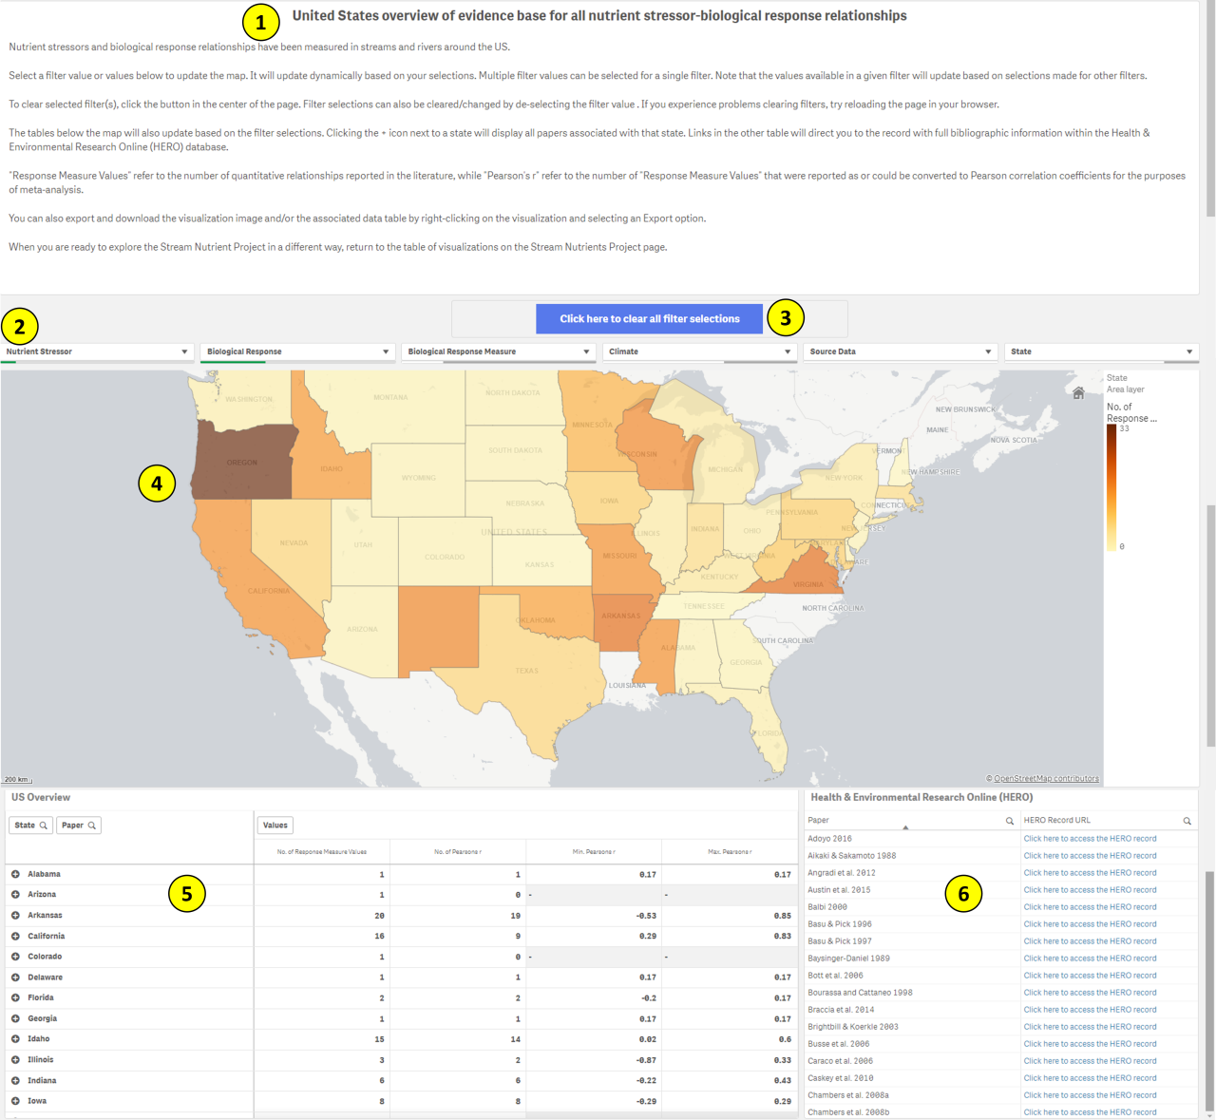Select the Values header in US Overview
The width and height of the screenshot is (1216, 1120).
click(275, 825)
